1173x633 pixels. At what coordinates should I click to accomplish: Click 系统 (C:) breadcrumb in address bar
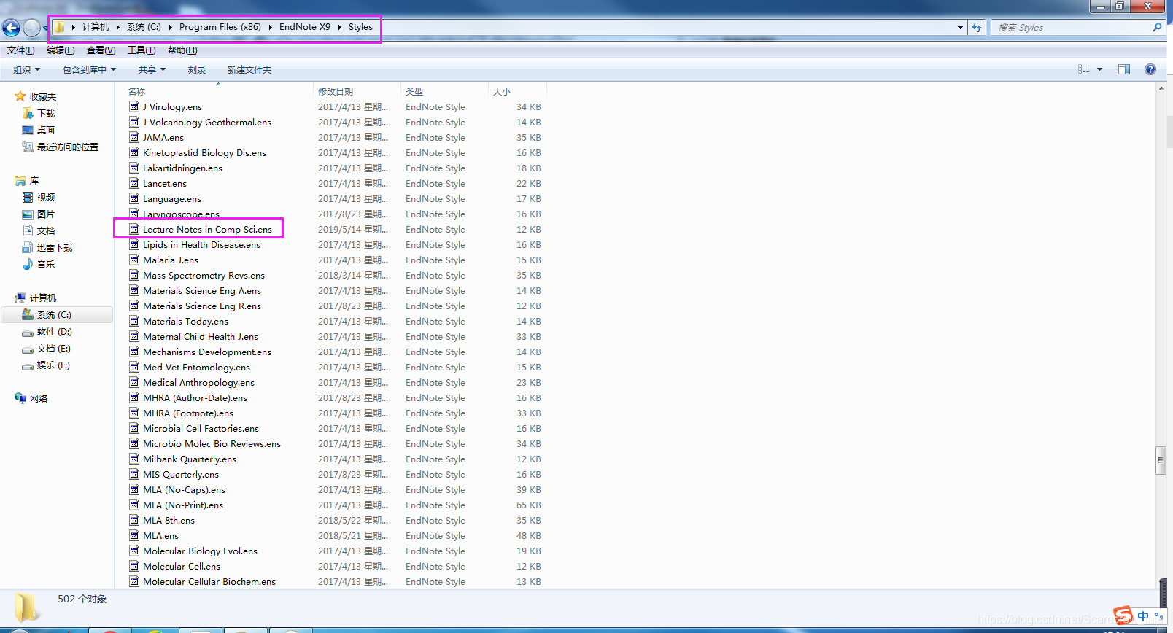click(144, 27)
